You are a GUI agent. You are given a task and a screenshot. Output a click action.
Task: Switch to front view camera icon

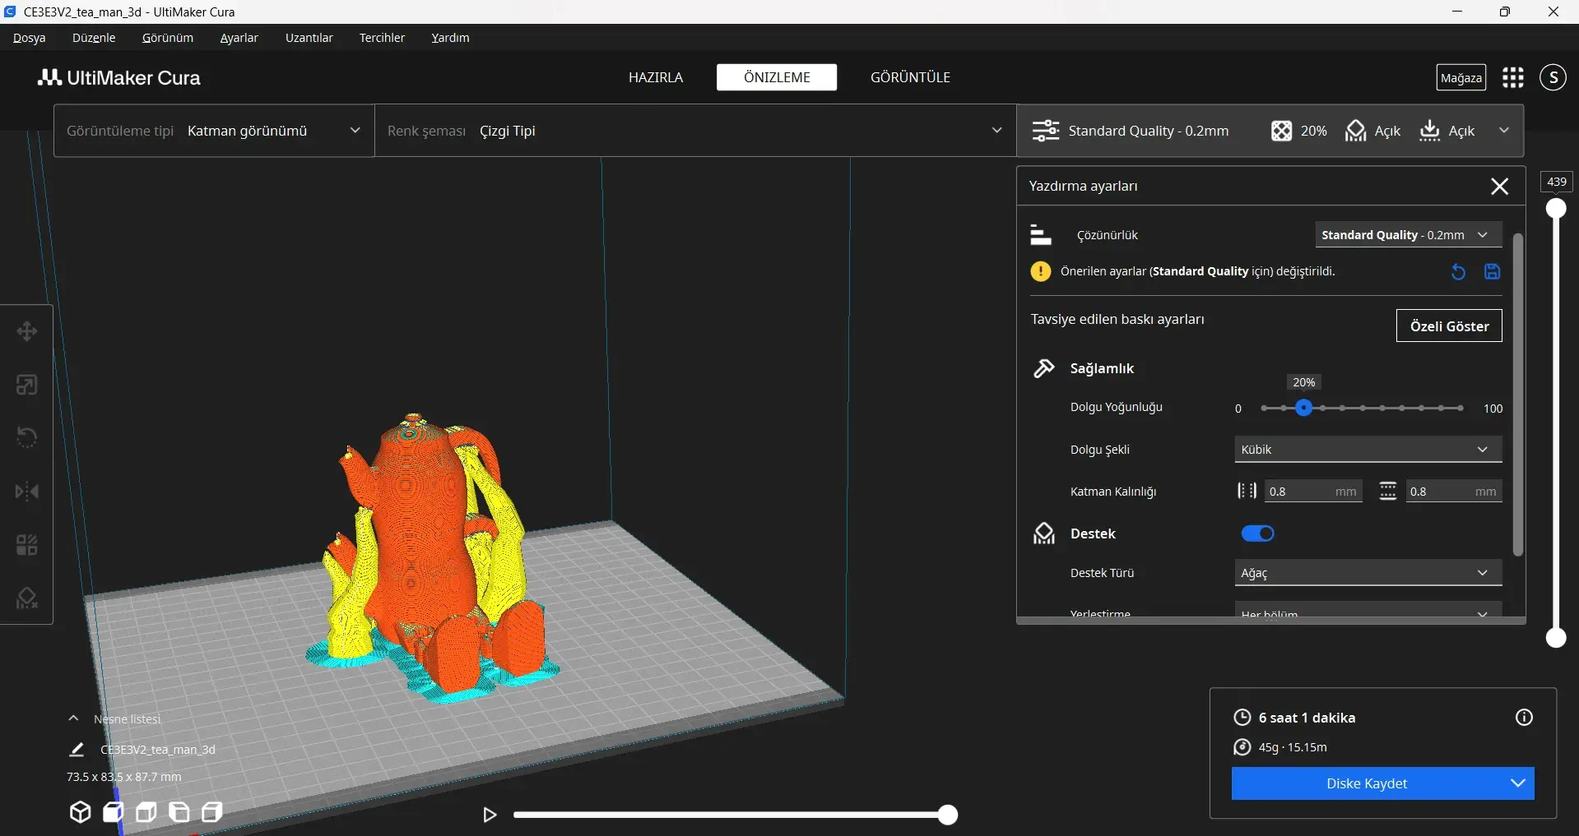click(x=113, y=812)
